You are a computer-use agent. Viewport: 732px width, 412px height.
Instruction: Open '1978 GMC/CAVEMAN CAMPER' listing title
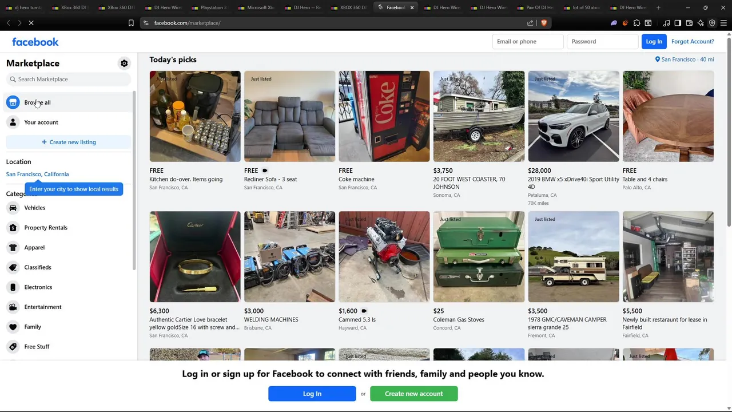point(567,323)
